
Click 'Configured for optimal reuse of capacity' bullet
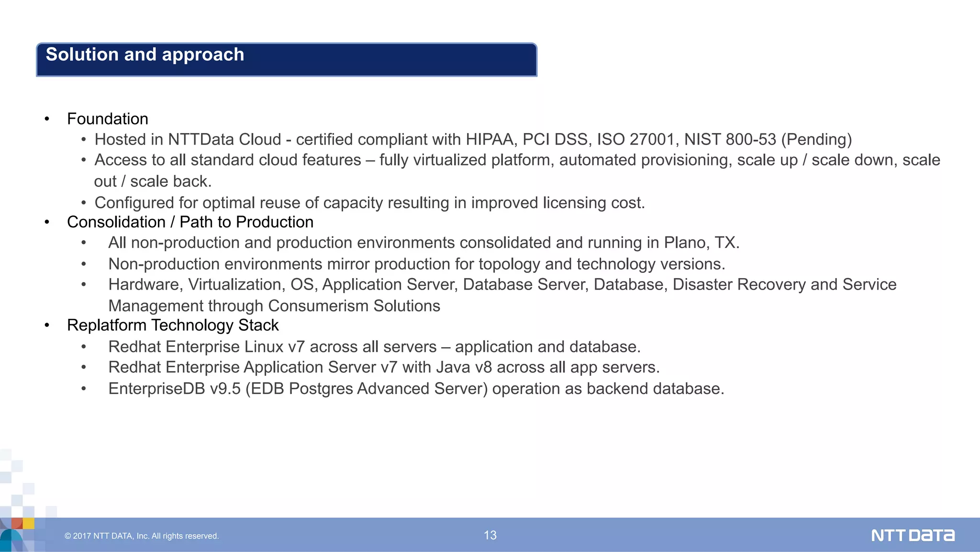tap(370, 203)
